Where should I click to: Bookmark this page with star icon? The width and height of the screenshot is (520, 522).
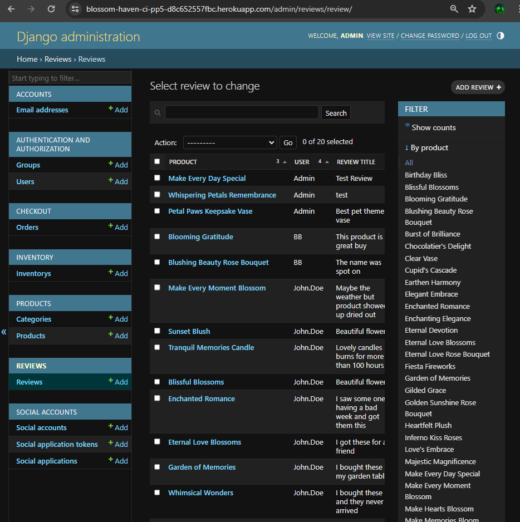click(472, 9)
